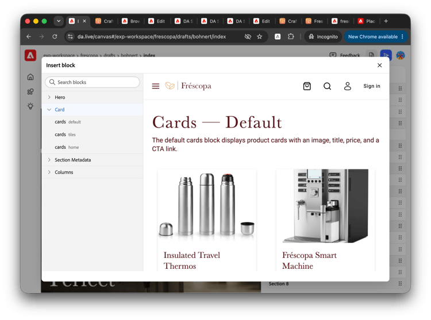Image resolution: width=431 pixels, height=320 pixels.
Task: Click the search magnifier in Fréscopa header
Action: pos(327,86)
